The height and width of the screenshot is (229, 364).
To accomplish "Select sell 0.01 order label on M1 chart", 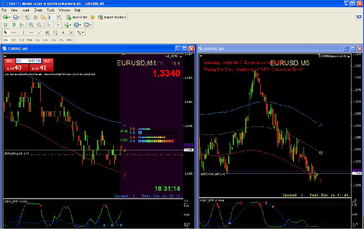I will tap(17, 153).
